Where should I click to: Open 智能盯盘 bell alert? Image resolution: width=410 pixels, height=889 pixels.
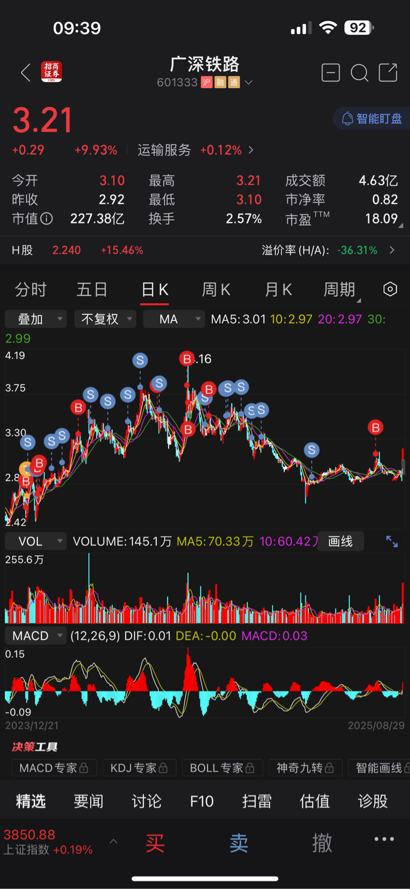tap(372, 119)
